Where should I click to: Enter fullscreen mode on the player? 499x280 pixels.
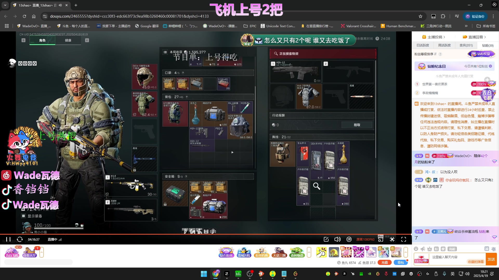[x=403, y=239]
